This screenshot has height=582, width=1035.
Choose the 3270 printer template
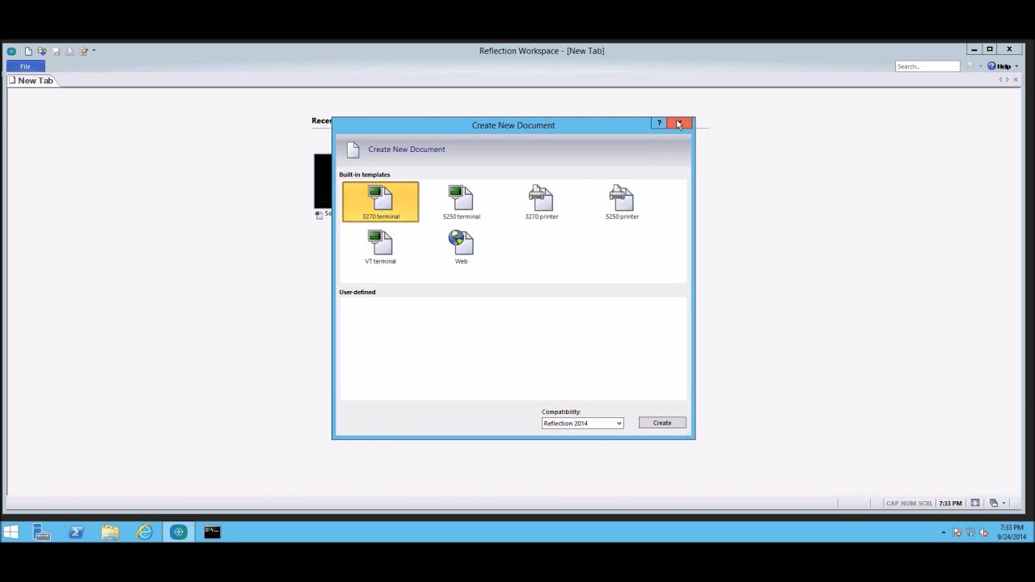pyautogui.click(x=541, y=202)
